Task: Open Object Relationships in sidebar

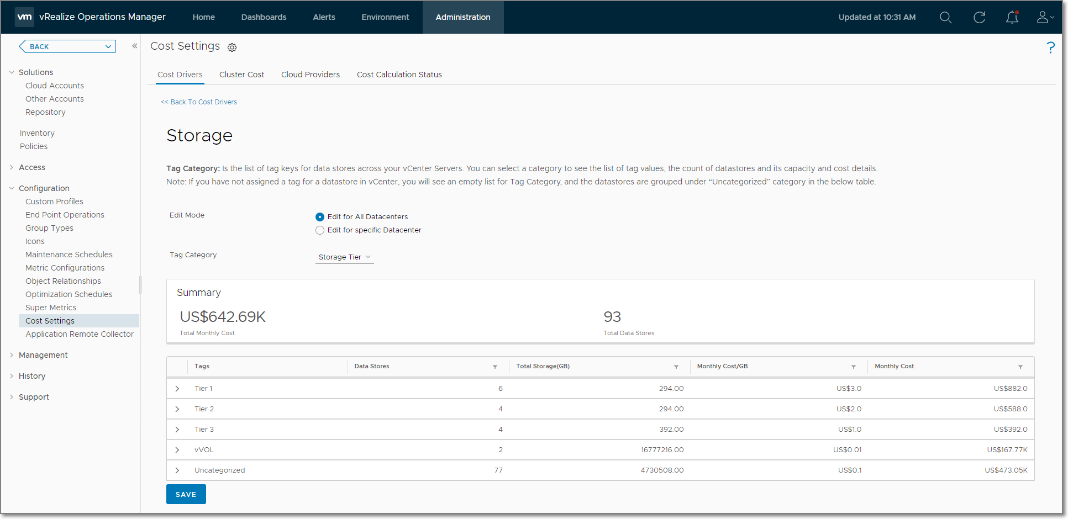Action: pos(63,281)
